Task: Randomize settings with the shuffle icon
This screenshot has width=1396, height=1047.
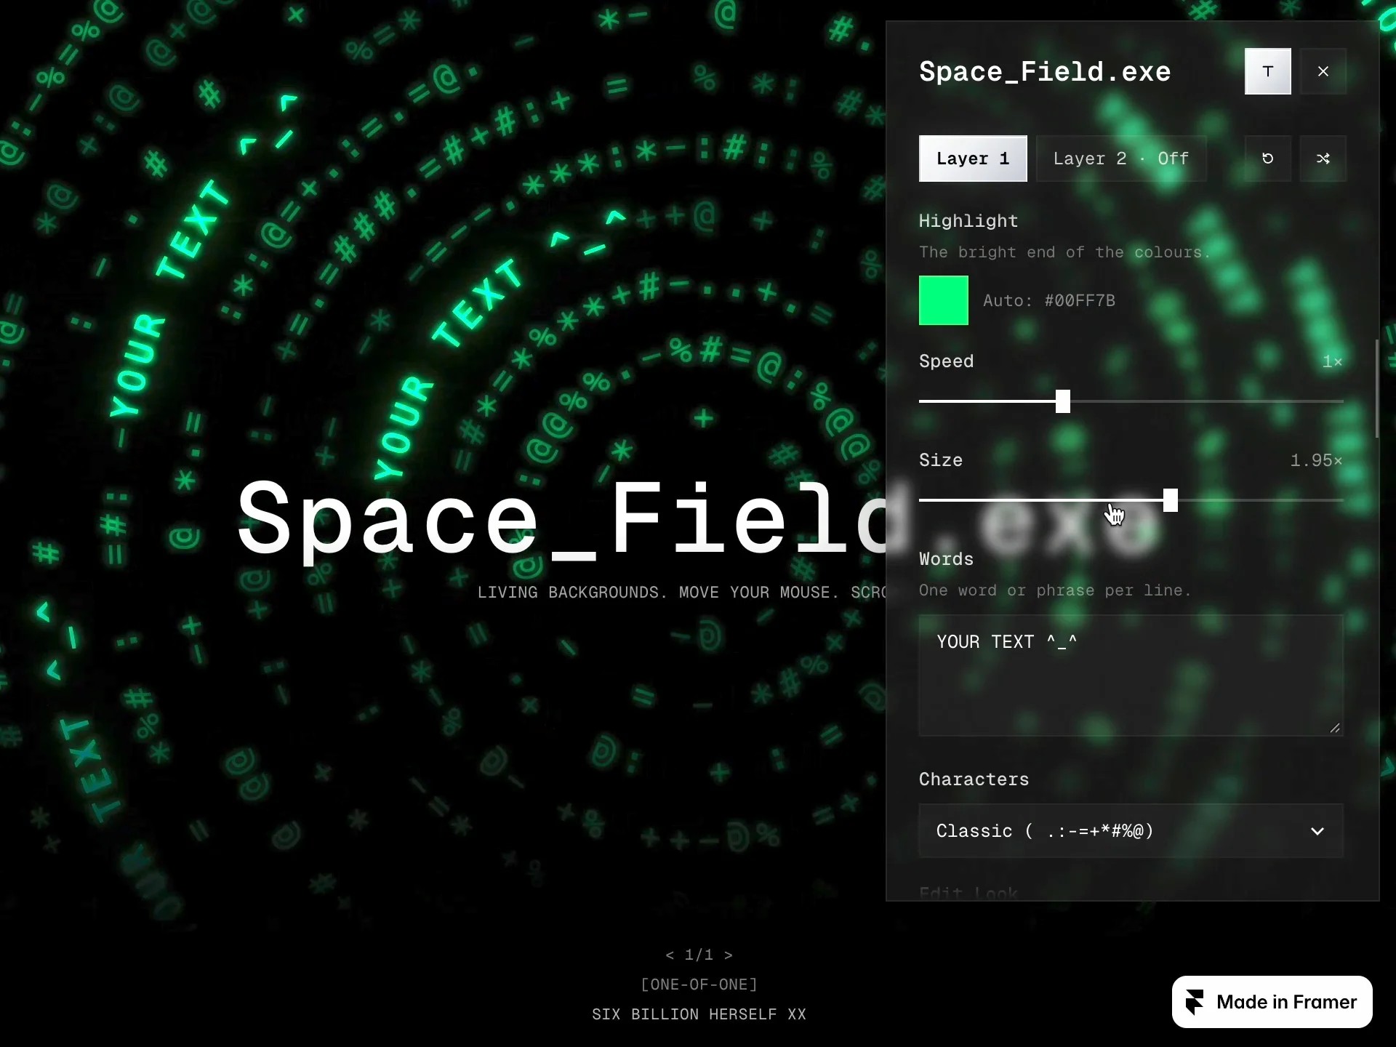Action: (1323, 159)
